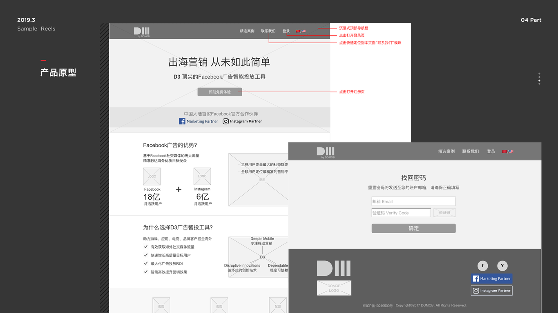
Task: Click heading Facebook广告的优势?
Action: [x=170, y=145]
